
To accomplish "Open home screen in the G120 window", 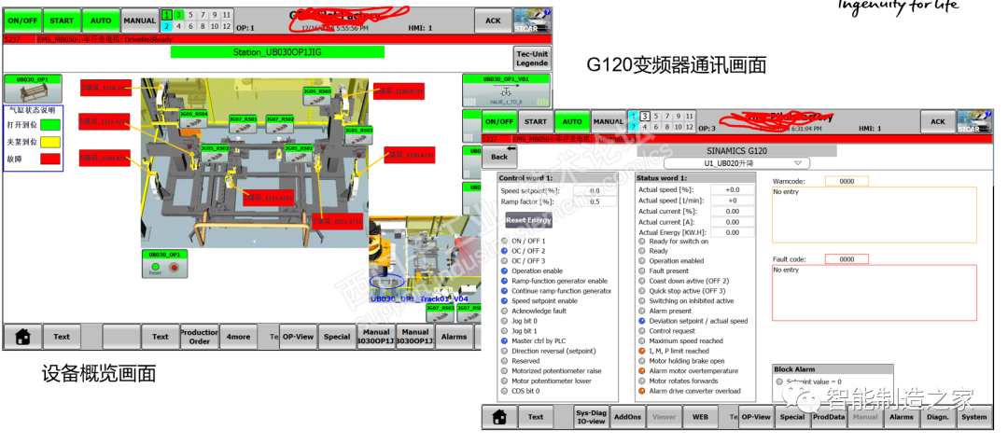I will point(499,417).
